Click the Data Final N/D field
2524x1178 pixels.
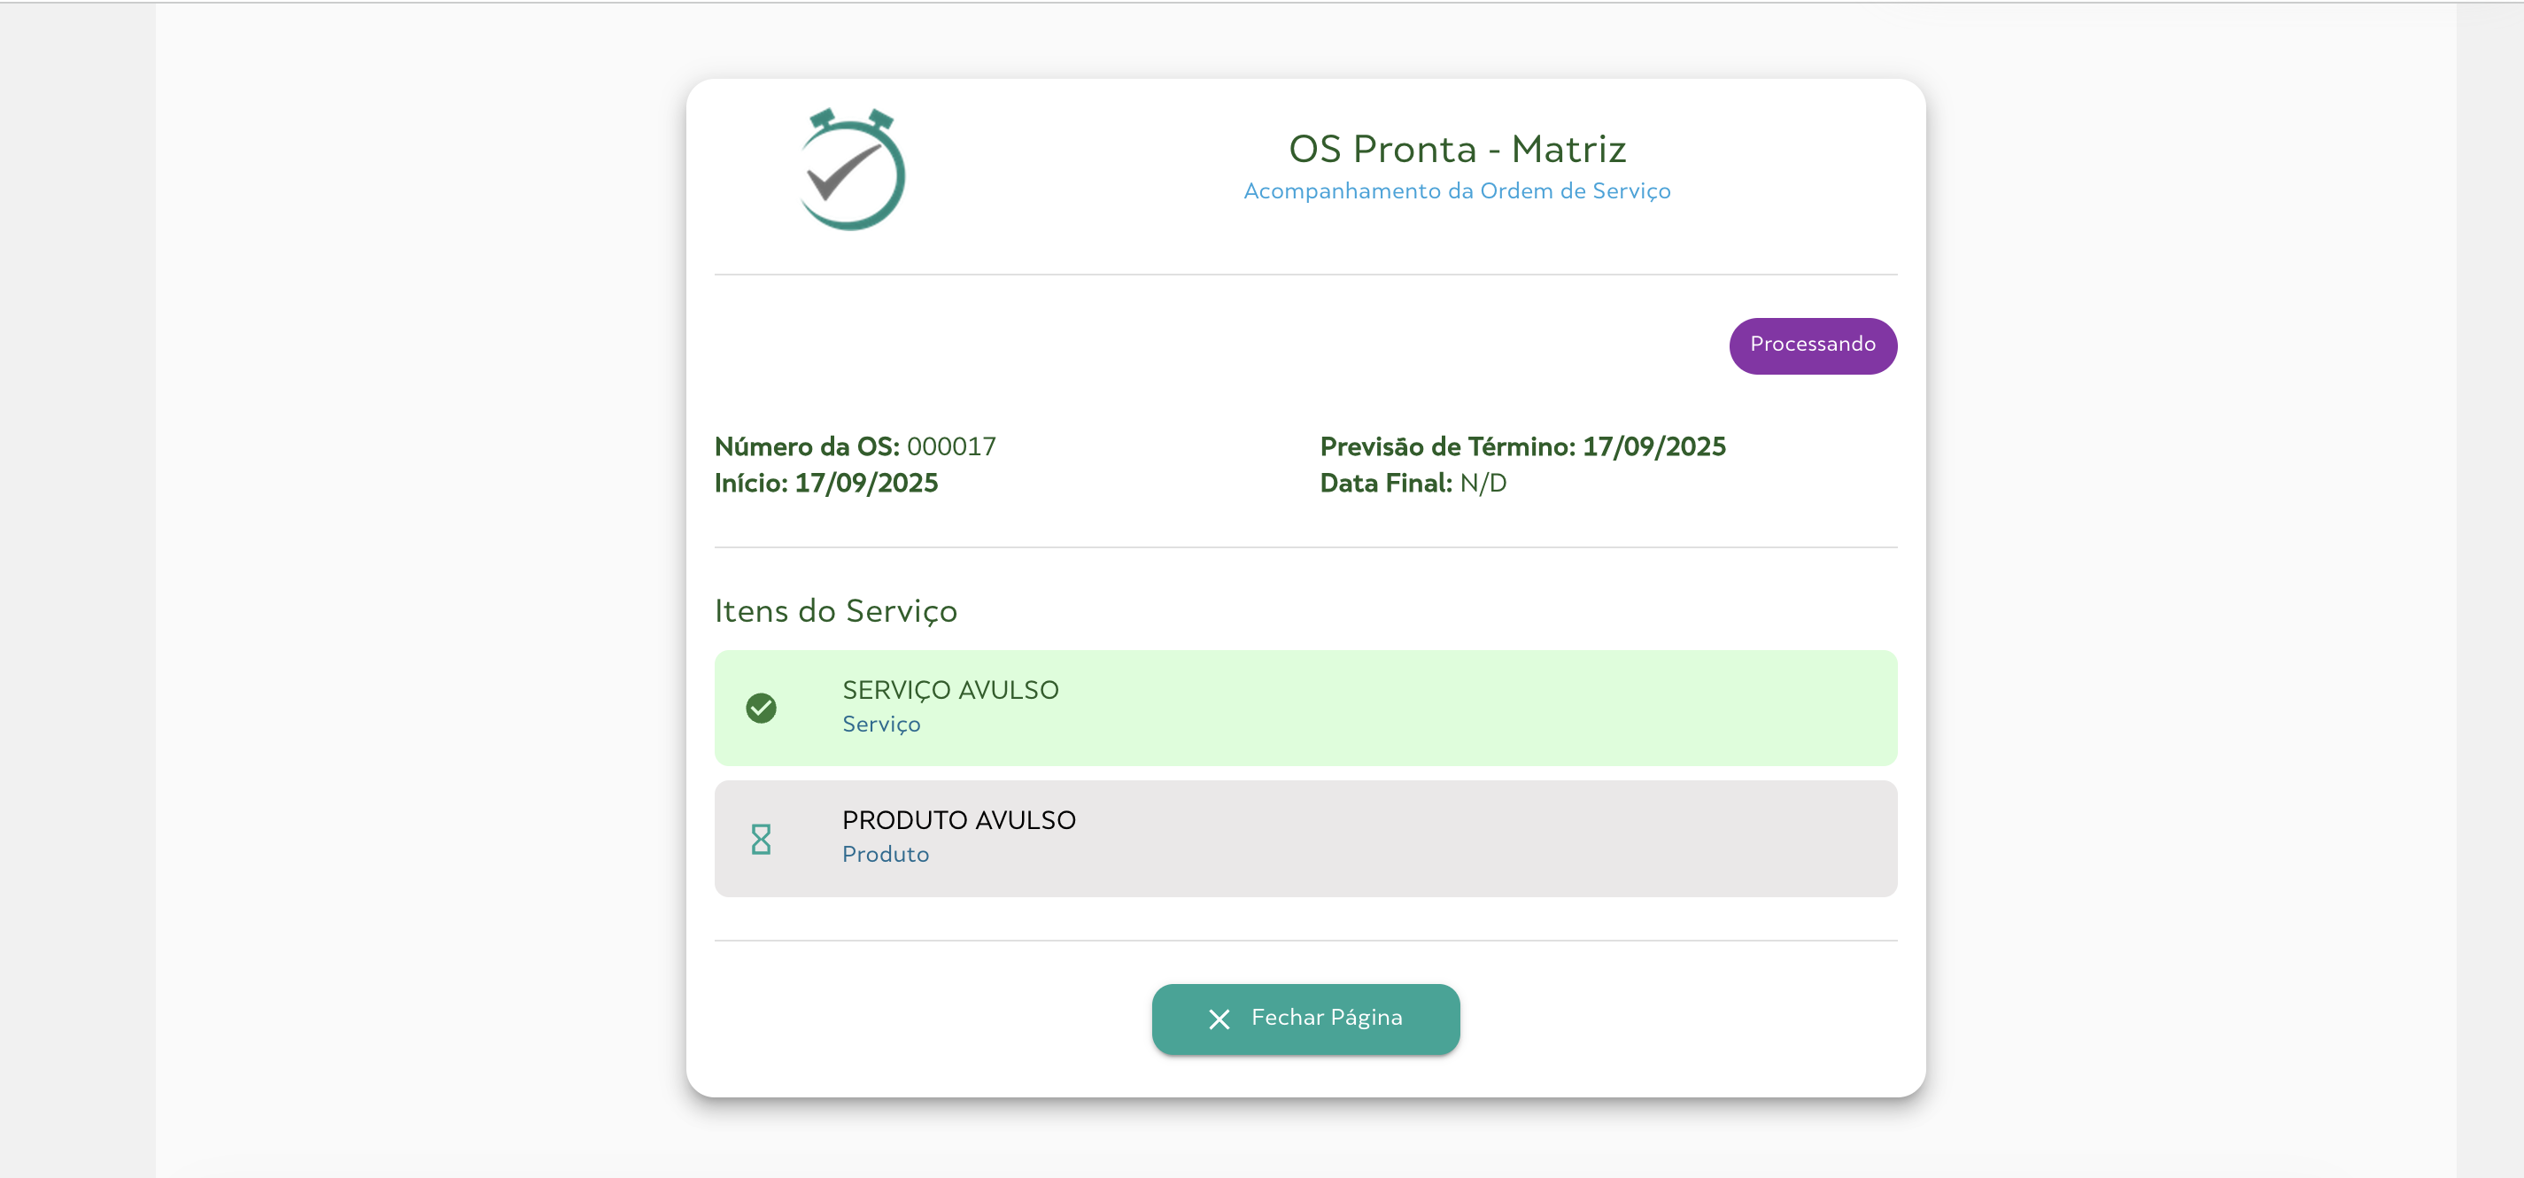pyautogui.click(x=1412, y=483)
